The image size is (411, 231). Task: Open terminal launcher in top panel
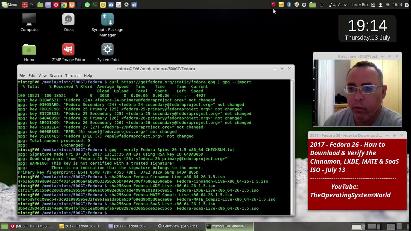tap(32, 4)
